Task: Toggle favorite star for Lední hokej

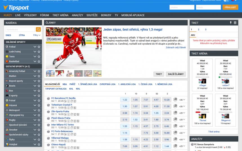Action: 39,52
